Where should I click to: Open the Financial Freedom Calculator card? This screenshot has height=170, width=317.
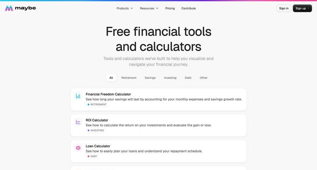coord(158,99)
